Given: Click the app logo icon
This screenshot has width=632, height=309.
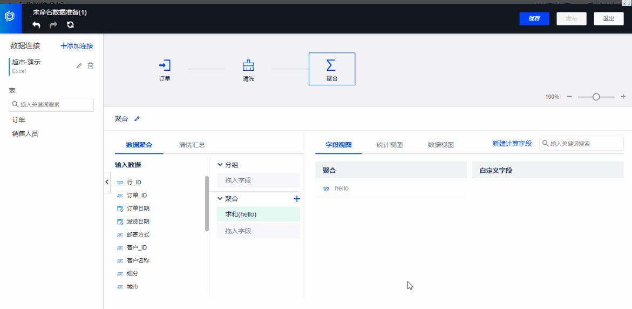Looking at the screenshot, I should click(10, 17).
